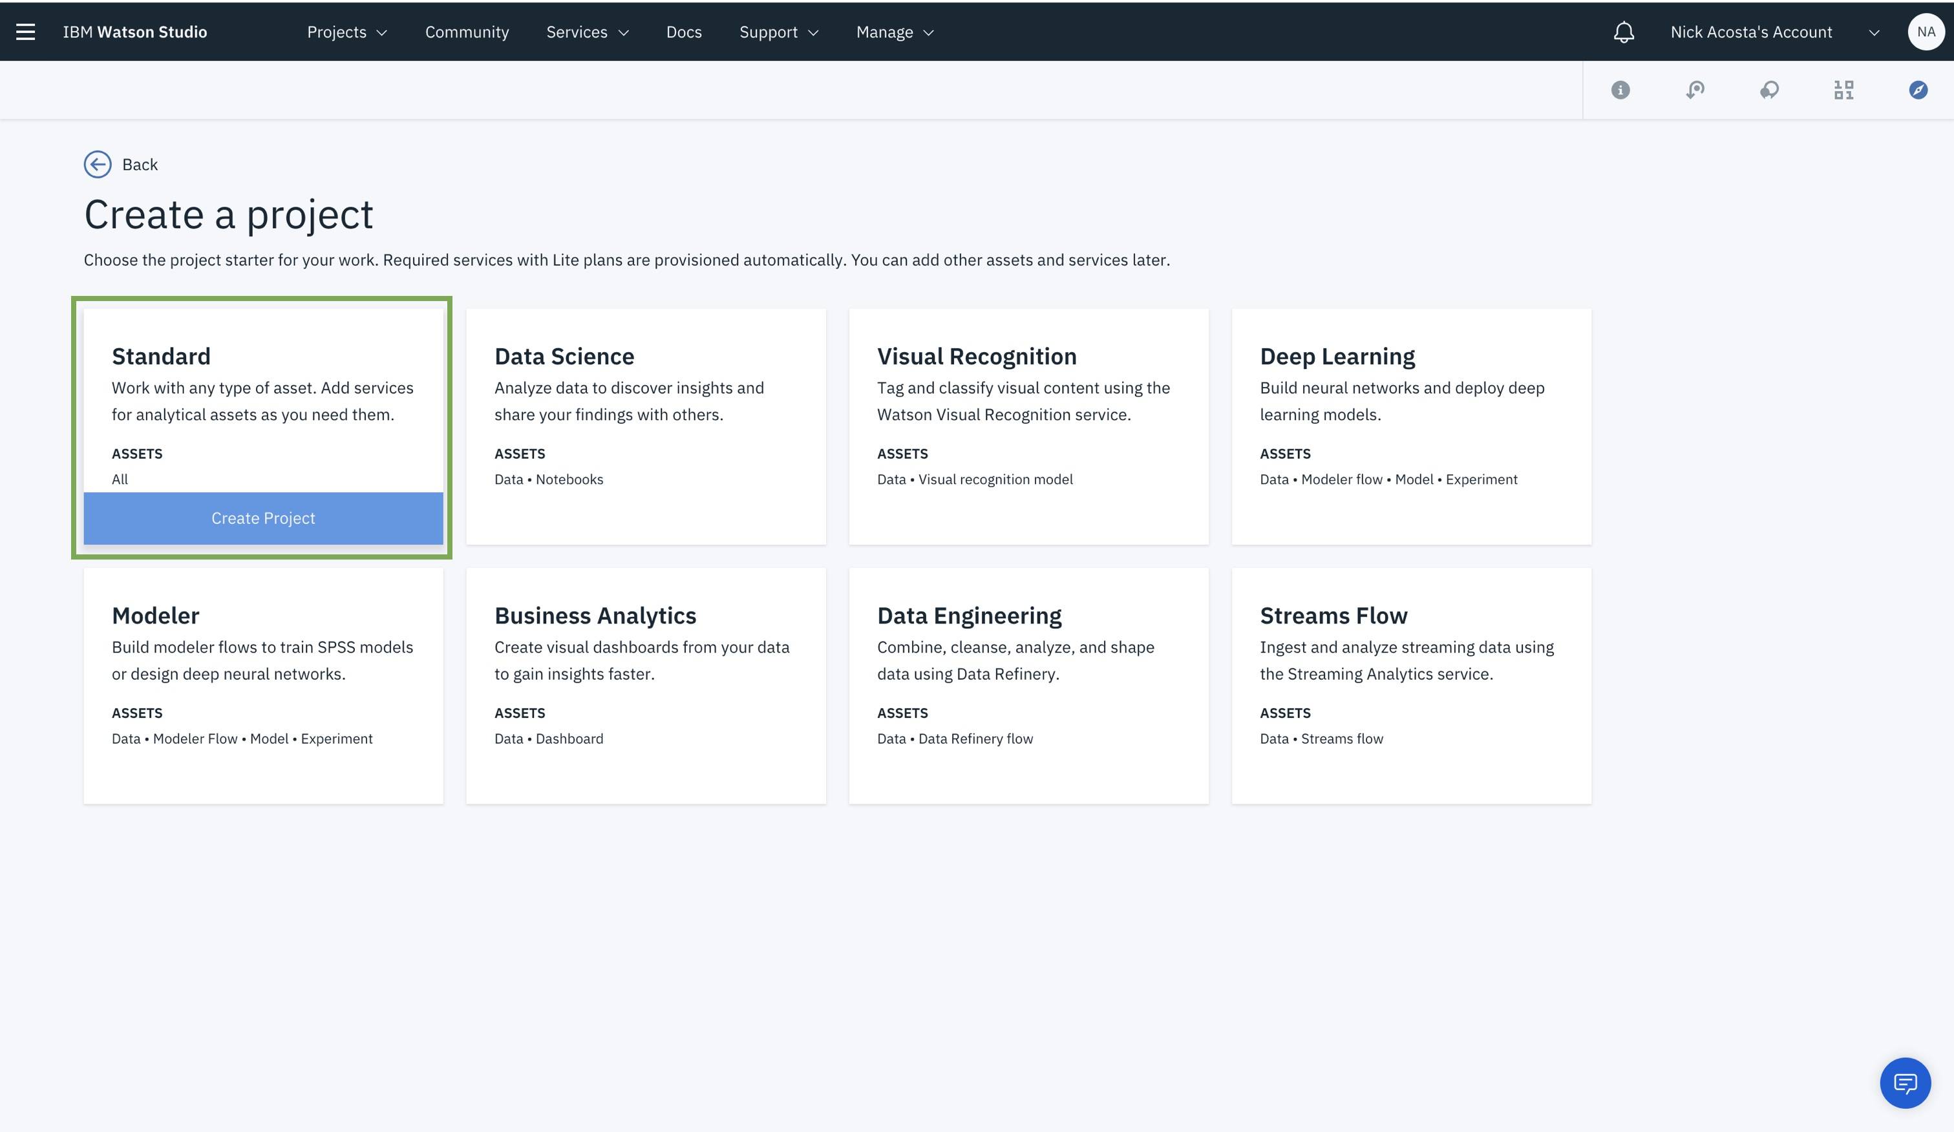Pick the Streams Flow project card

1411,686
